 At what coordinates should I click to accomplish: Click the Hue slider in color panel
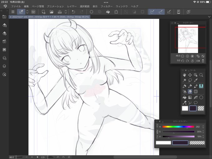(x=178, y=127)
